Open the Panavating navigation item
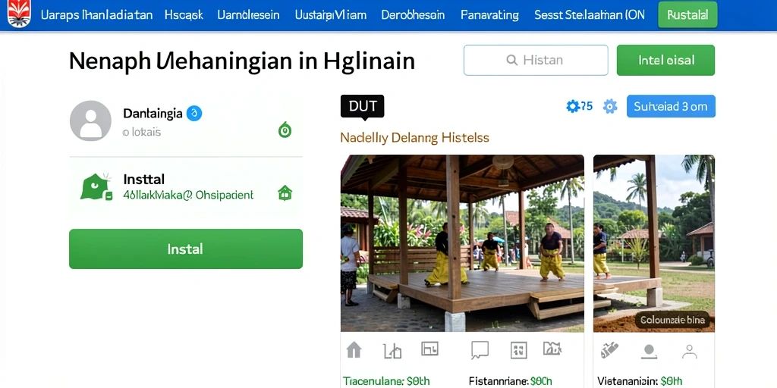This screenshot has width=777, height=388. pos(488,15)
